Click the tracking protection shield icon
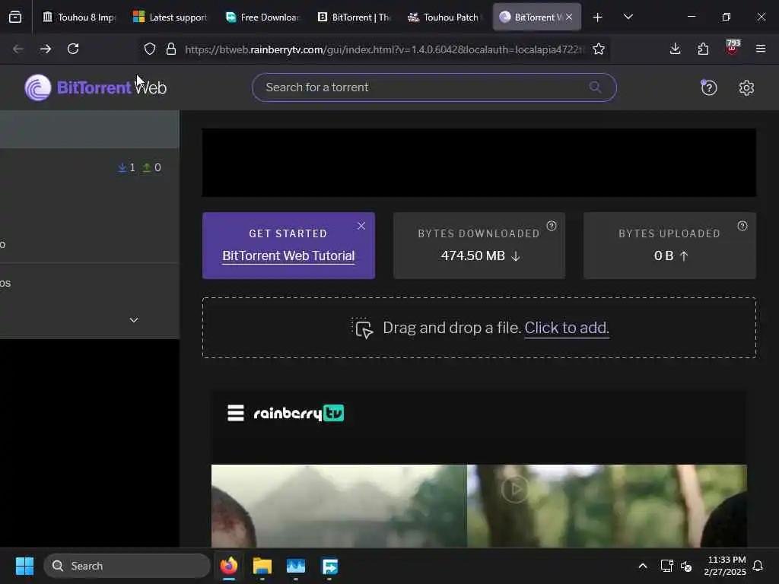This screenshot has width=779, height=584. [x=150, y=49]
